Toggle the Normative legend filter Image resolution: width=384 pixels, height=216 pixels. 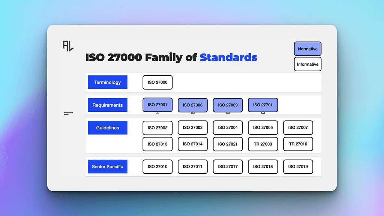tap(307, 49)
